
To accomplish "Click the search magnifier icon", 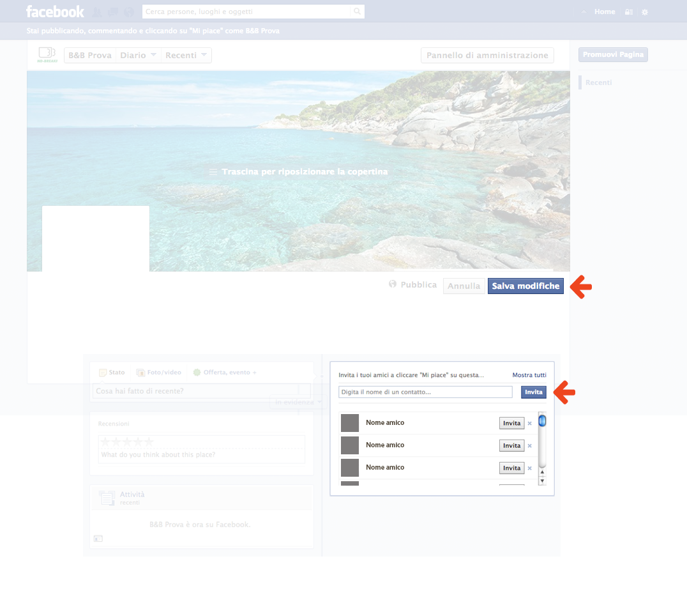I will (x=358, y=12).
